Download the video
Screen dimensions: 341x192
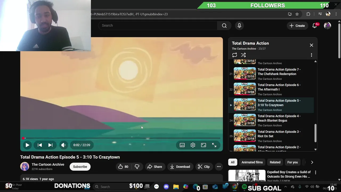(x=180, y=167)
